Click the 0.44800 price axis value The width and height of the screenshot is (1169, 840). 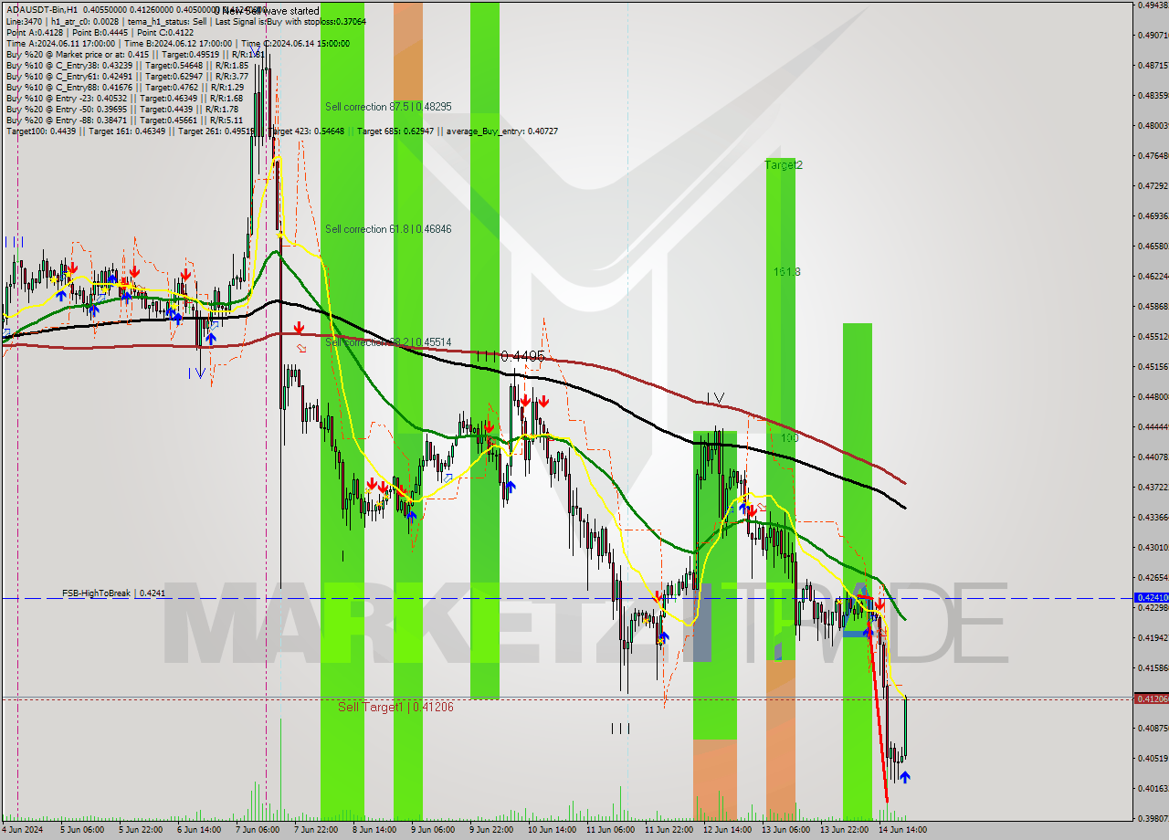(1153, 396)
